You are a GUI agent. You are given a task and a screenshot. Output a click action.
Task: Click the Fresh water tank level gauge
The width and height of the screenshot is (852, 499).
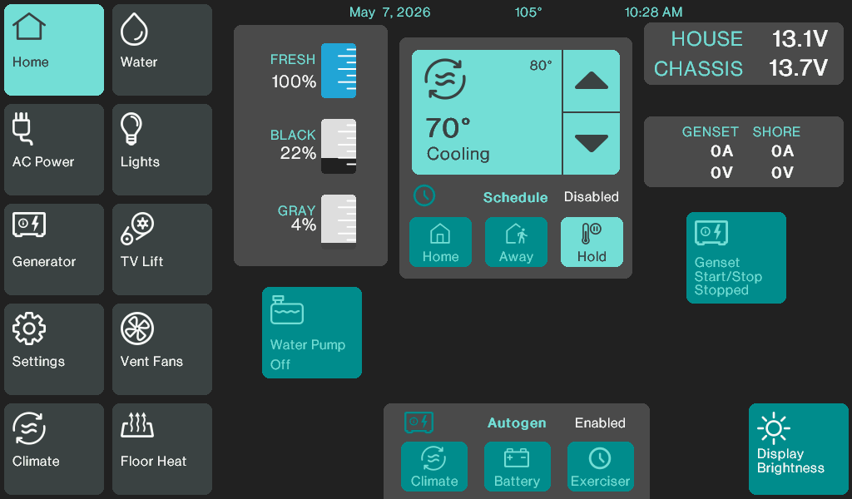[x=339, y=71]
